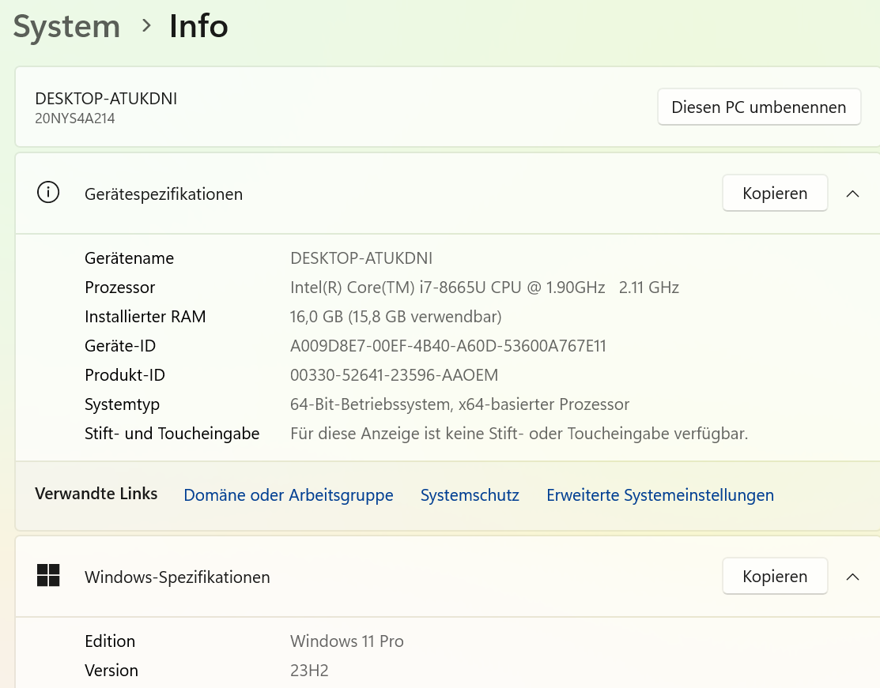Select the DESKTOP-ATUKDNI header name
The height and width of the screenshot is (688, 880).
pyautogui.click(x=106, y=99)
